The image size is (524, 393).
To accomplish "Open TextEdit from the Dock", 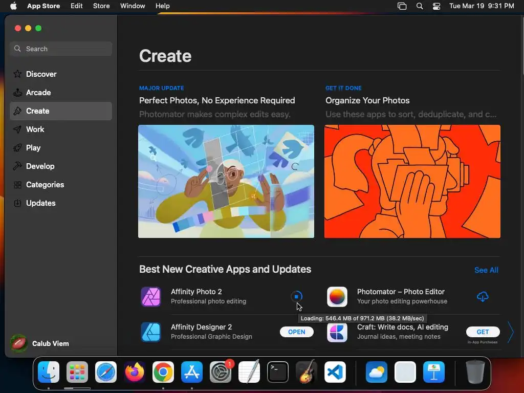I will tap(249, 372).
